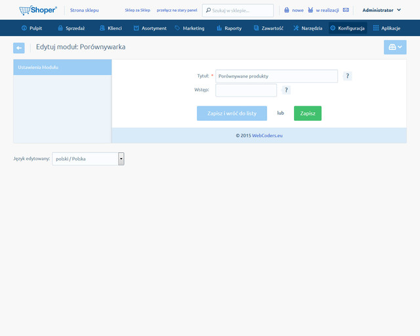The width and height of the screenshot is (420, 336).
Task: Expand the blue tools dropdown button
Action: [394, 47]
